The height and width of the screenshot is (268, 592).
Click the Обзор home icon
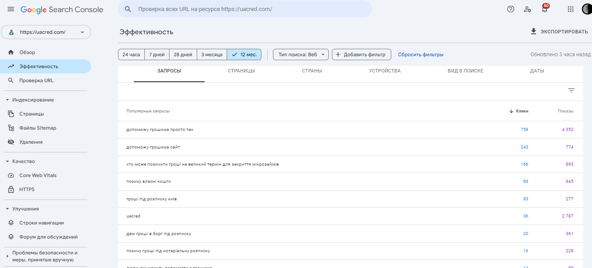click(x=11, y=52)
